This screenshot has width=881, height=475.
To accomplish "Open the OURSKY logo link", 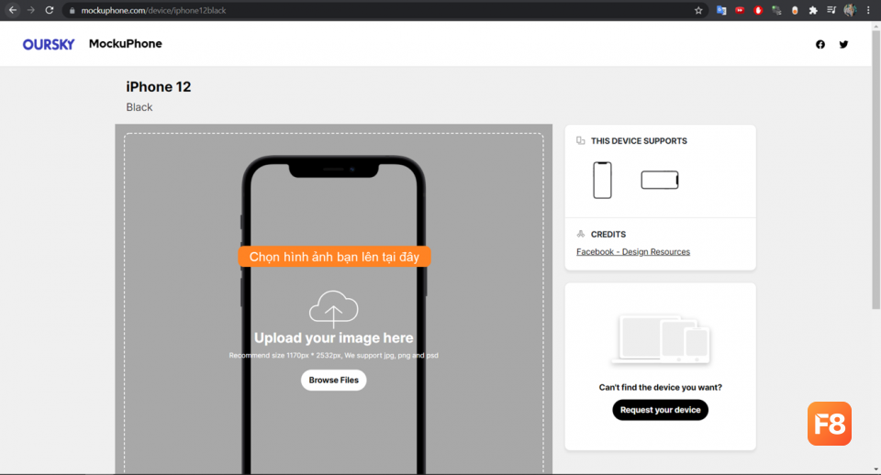I will pos(49,44).
